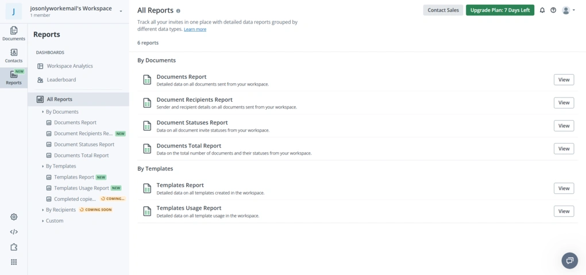Screen dimensions: 586x275
Task: Open settings gear in left rail
Action: point(14,216)
